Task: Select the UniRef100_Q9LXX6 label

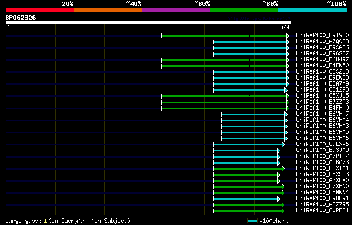Action: coord(322,144)
